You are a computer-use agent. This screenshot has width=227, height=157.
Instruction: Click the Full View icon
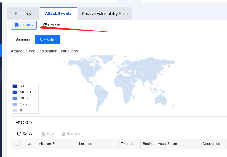17,25
